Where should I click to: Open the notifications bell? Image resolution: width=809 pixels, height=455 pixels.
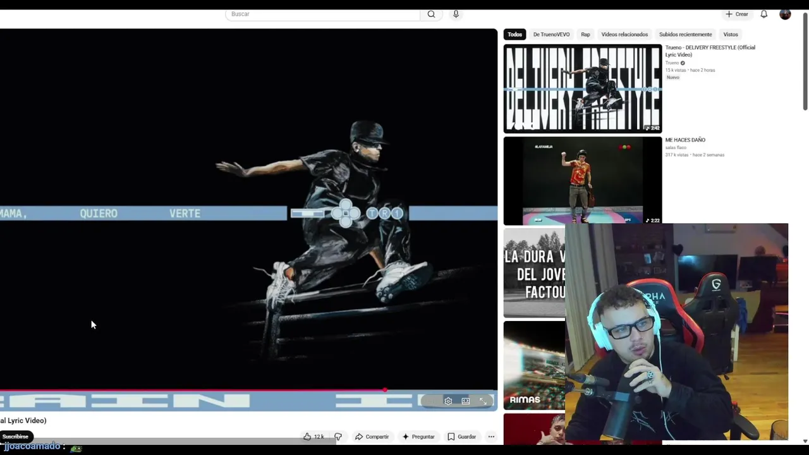pyautogui.click(x=763, y=14)
